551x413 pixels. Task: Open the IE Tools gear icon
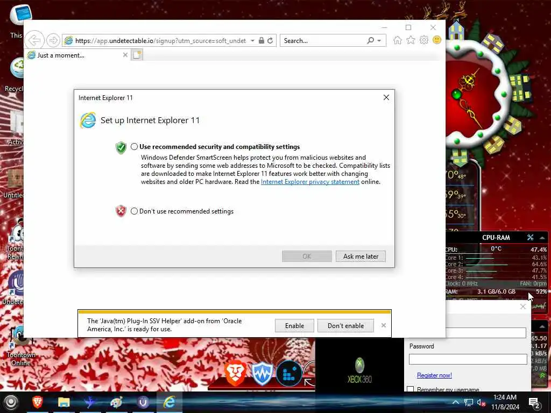click(424, 40)
